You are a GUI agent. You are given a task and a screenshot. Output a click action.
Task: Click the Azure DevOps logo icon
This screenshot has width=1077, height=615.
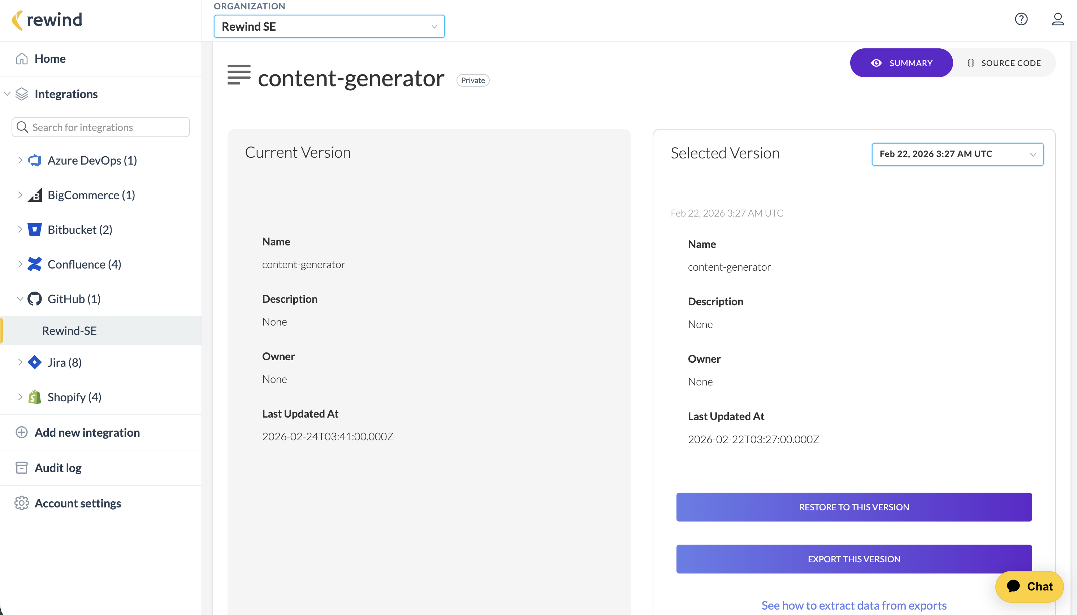pyautogui.click(x=35, y=161)
